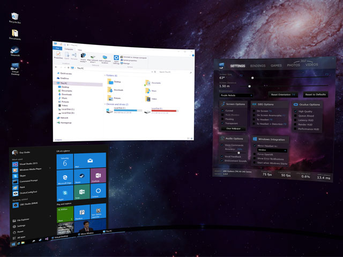Adjust the Screen Size slider handle
The width and height of the screenshot is (343, 257).
pos(252,78)
